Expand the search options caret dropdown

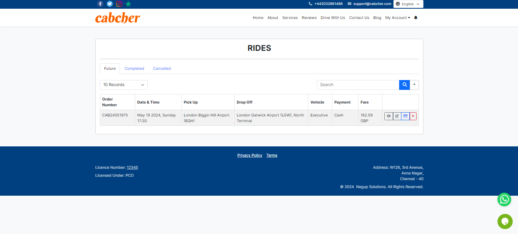[414, 85]
